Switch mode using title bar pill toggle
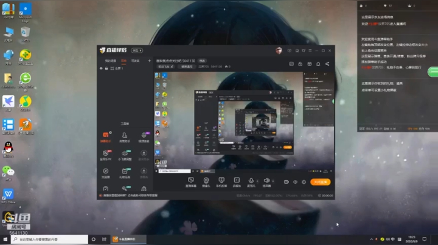This screenshot has height=245, width=438. point(137,50)
